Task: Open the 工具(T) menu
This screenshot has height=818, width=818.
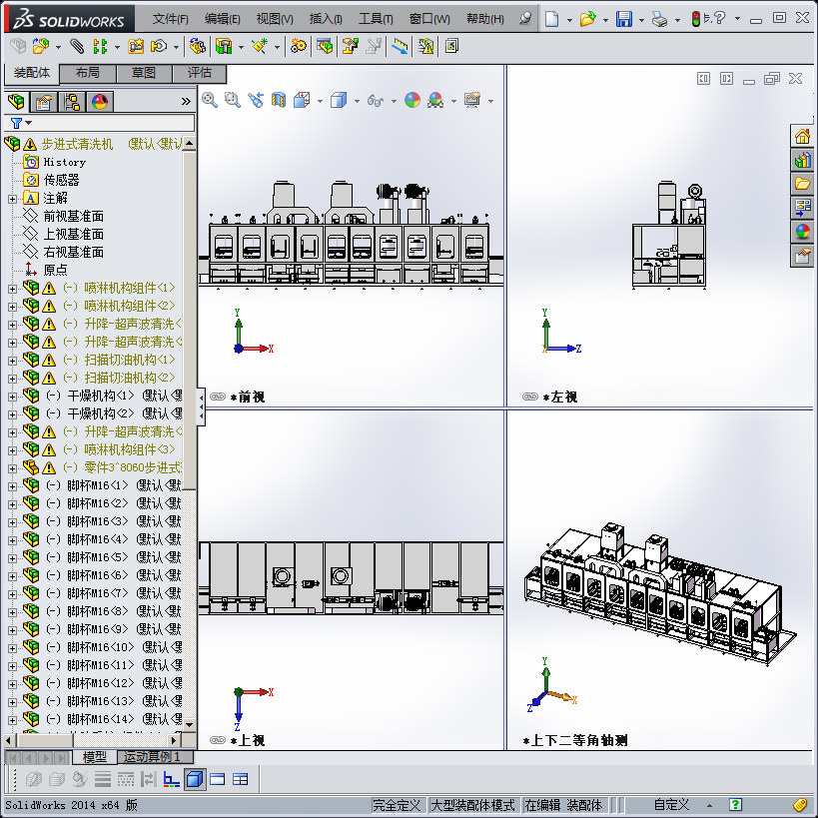Action: (376, 19)
